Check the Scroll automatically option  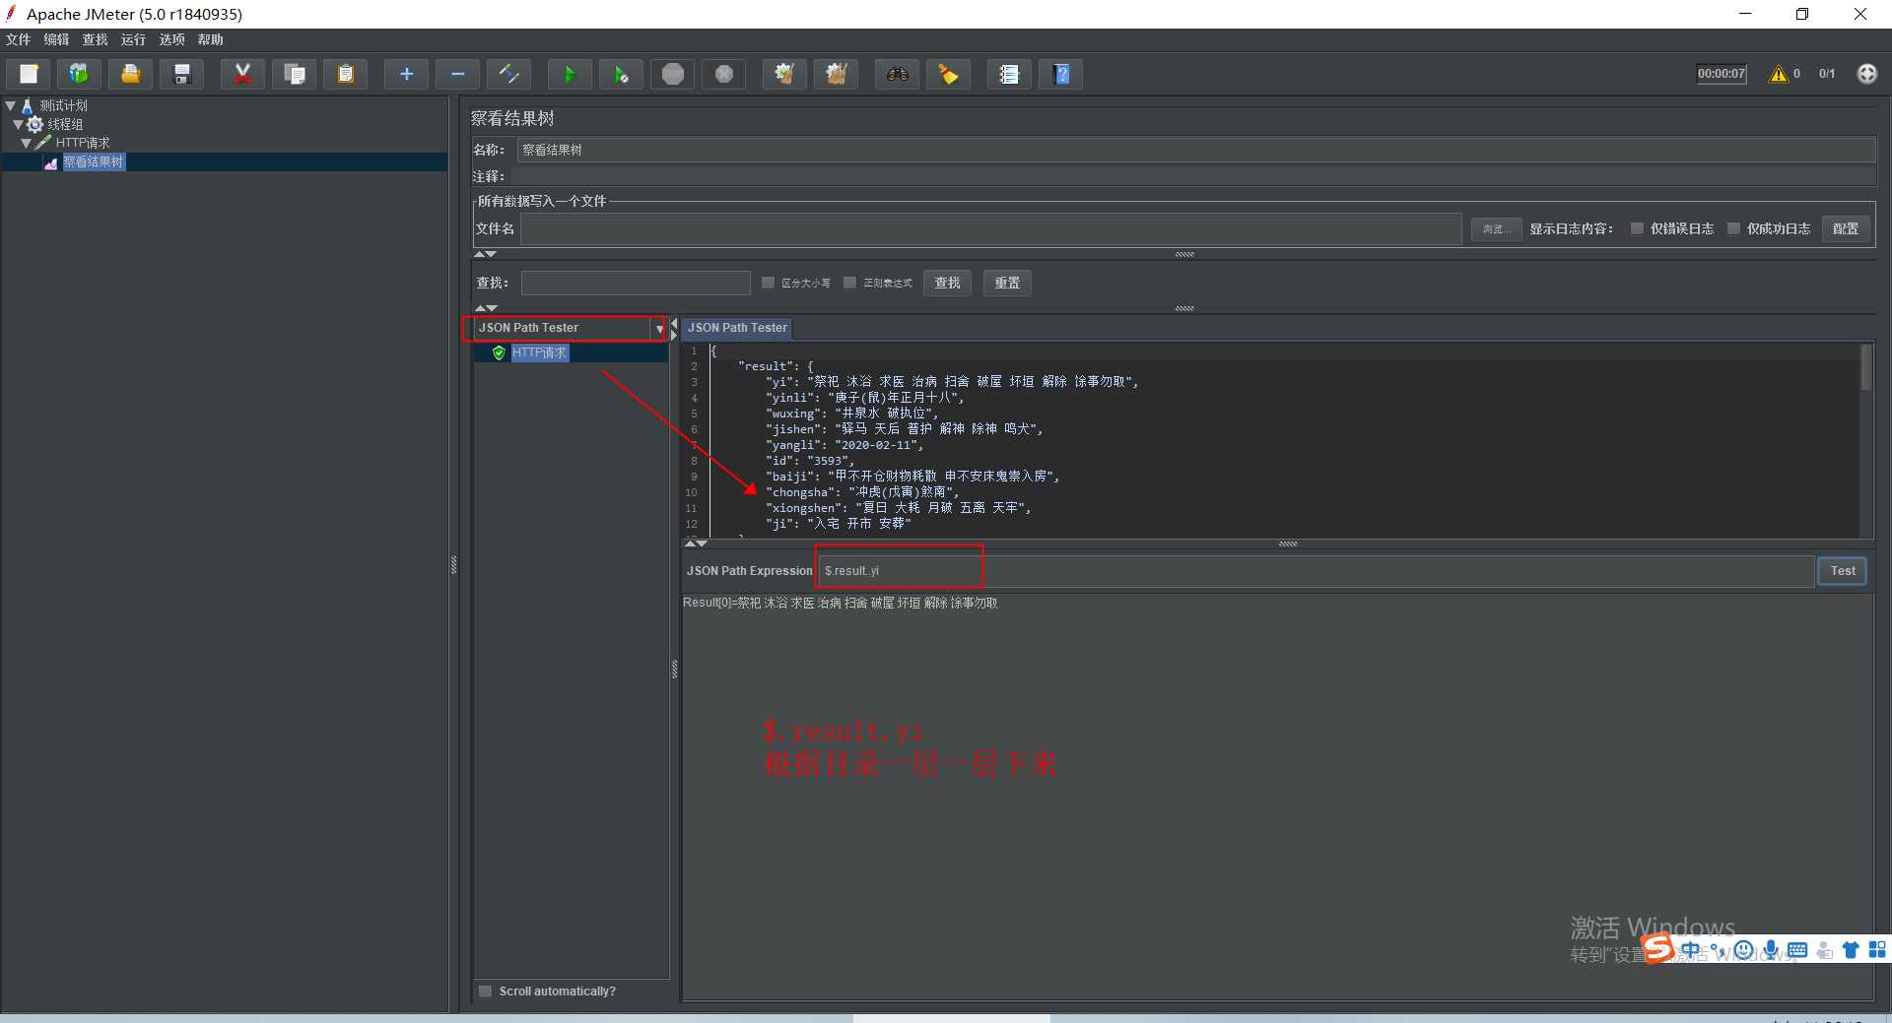click(x=485, y=991)
